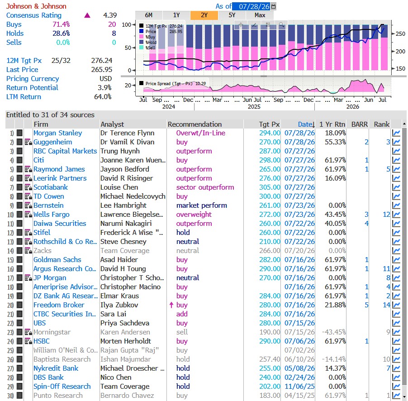The height and width of the screenshot is (401, 408).
Task: Open the Citi row history chart icon
Action: pyautogui.click(x=396, y=160)
